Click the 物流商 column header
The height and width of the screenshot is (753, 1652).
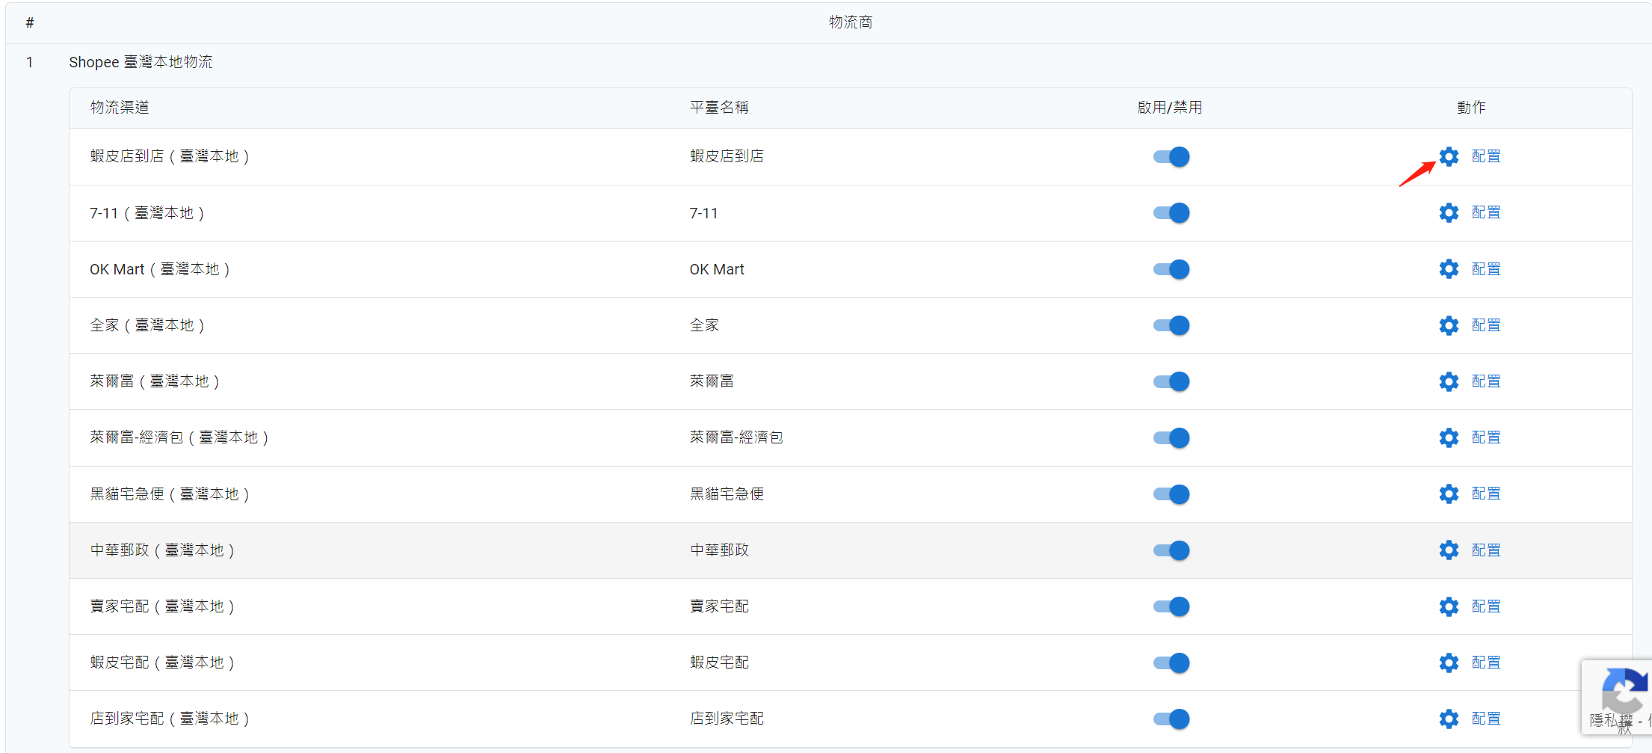point(851,22)
